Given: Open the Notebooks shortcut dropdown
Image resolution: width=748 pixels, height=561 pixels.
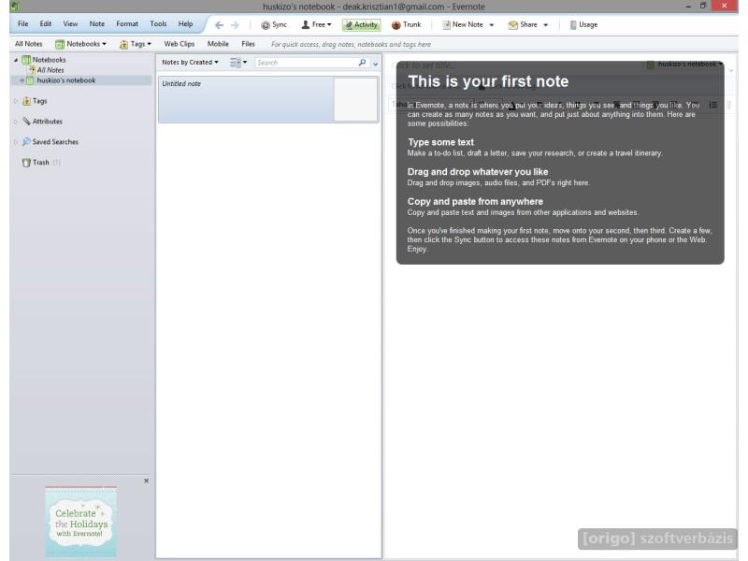Looking at the screenshot, I should (80, 44).
